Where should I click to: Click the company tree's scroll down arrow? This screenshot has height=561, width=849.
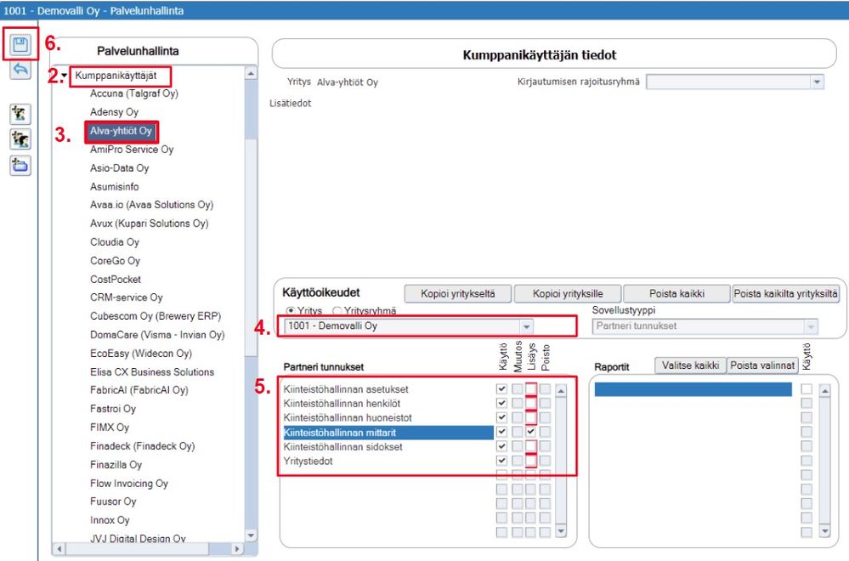point(250,535)
